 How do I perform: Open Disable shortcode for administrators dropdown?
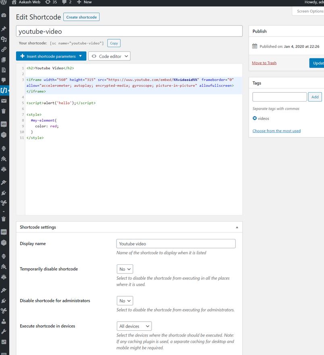tap(125, 301)
